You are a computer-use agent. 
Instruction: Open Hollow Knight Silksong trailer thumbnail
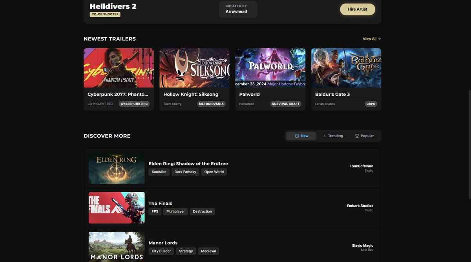coord(194,68)
